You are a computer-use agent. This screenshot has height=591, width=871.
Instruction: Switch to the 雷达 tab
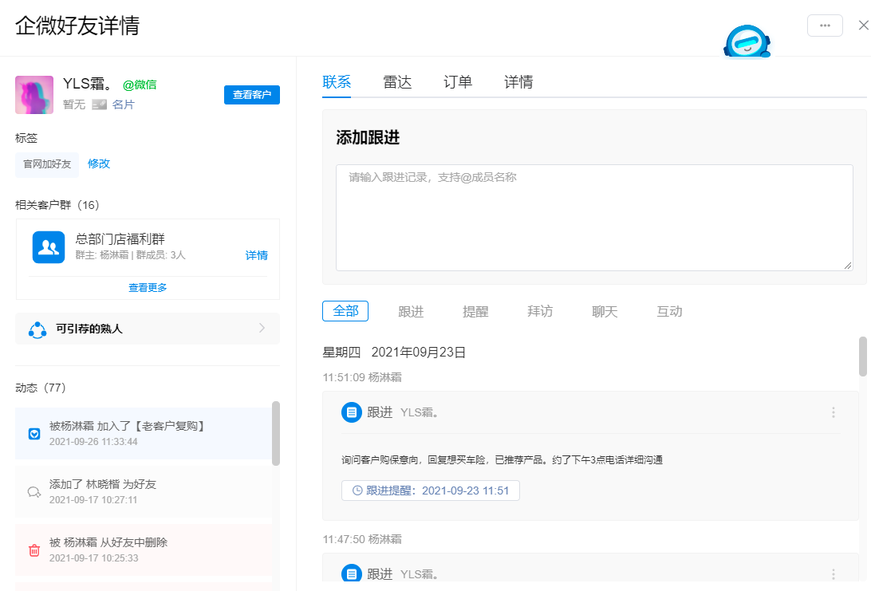[x=397, y=81]
